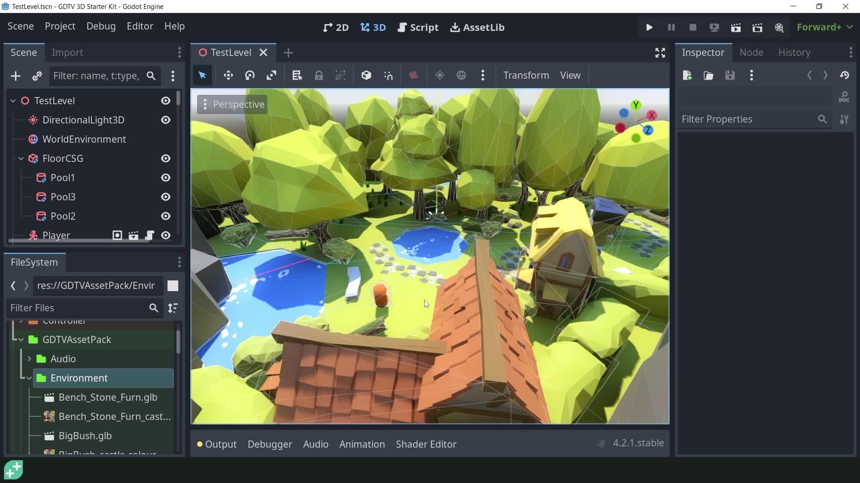Lock the selected node

pos(318,75)
